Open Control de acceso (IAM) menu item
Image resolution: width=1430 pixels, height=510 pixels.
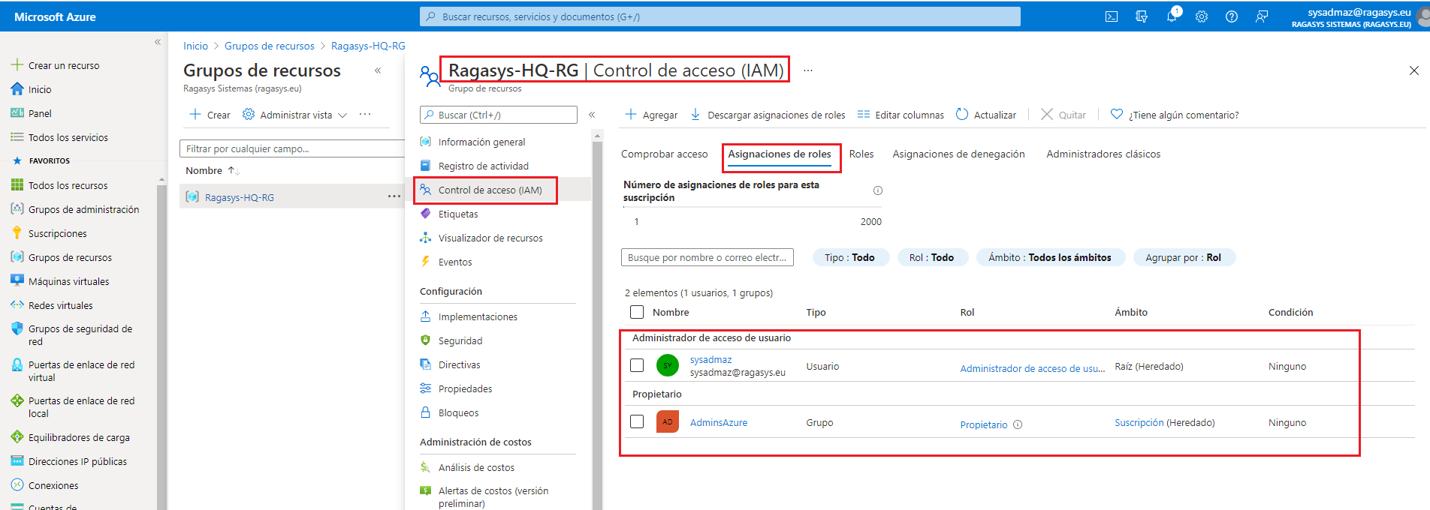490,190
